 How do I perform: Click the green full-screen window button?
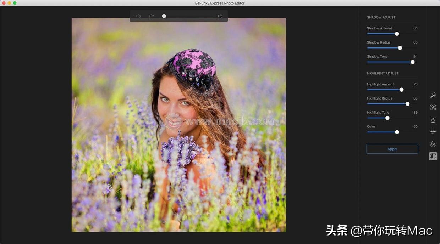[15, 3]
